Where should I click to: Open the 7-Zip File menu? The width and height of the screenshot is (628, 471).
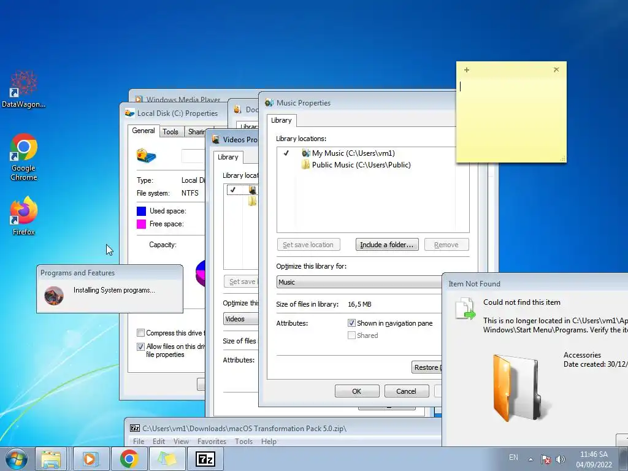click(139, 442)
